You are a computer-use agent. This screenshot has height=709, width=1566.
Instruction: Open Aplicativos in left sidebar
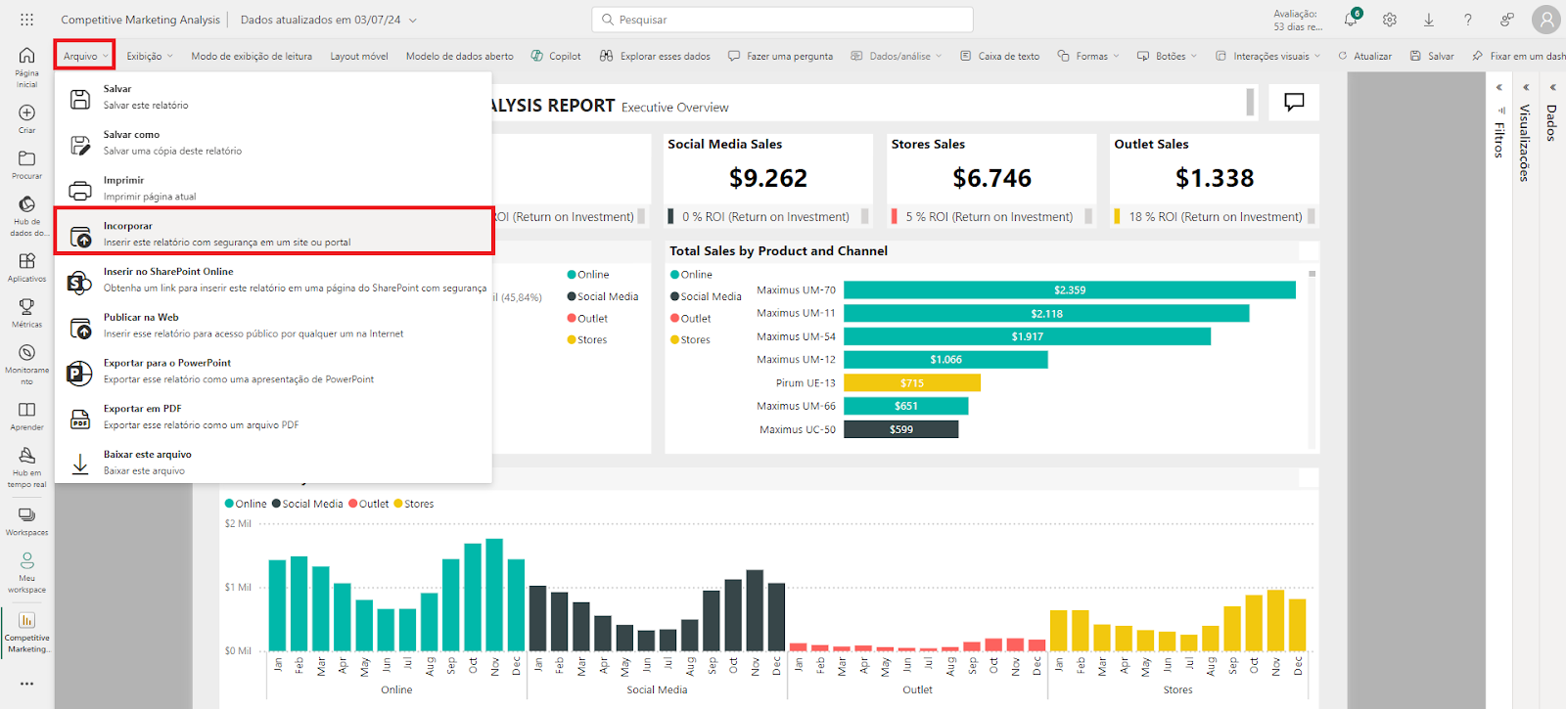pos(26,267)
